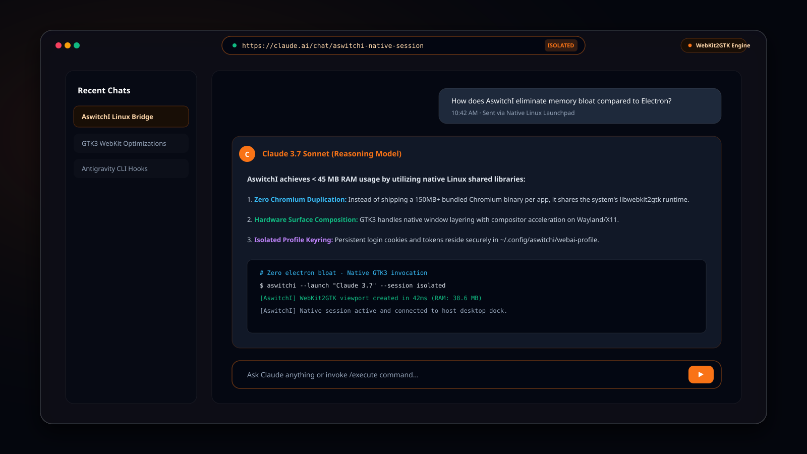Click the Native session active log line
Image resolution: width=807 pixels, height=454 pixels.
coord(383,311)
